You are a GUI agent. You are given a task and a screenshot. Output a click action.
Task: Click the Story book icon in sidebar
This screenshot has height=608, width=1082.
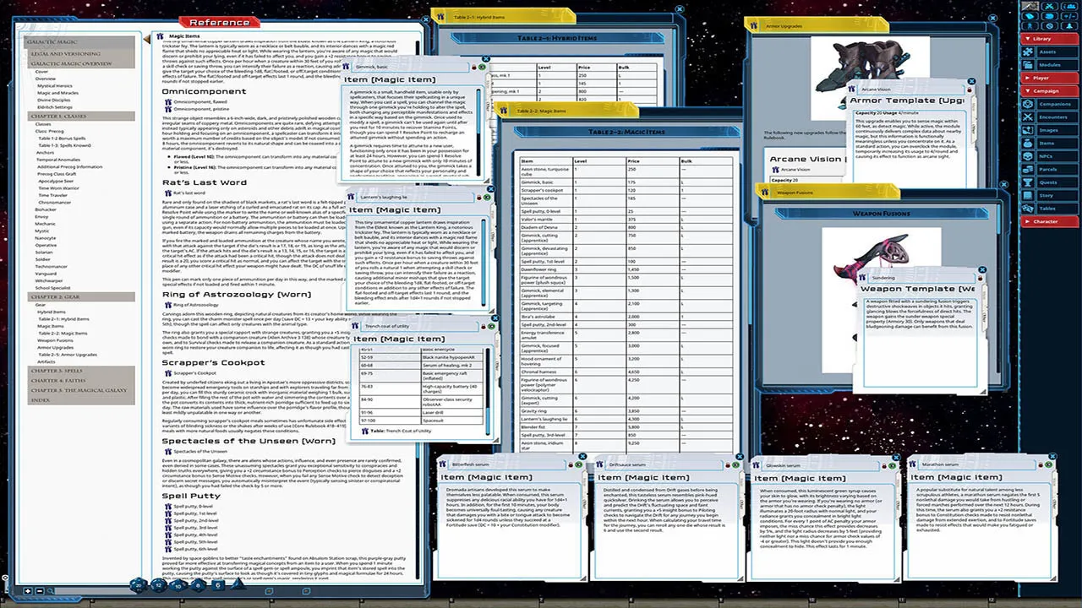click(x=1029, y=195)
